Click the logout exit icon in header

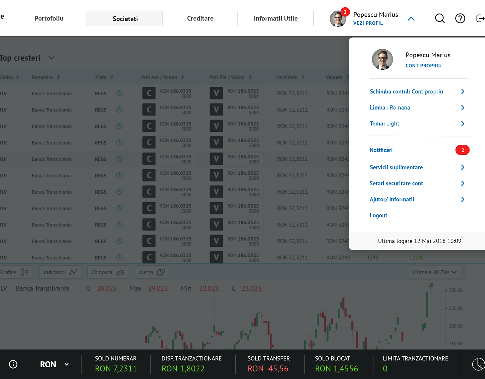click(x=480, y=18)
